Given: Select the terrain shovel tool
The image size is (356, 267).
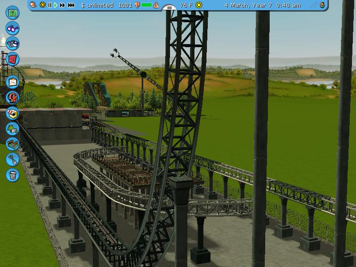Looking at the screenshot, I should pyautogui.click(x=12, y=160).
